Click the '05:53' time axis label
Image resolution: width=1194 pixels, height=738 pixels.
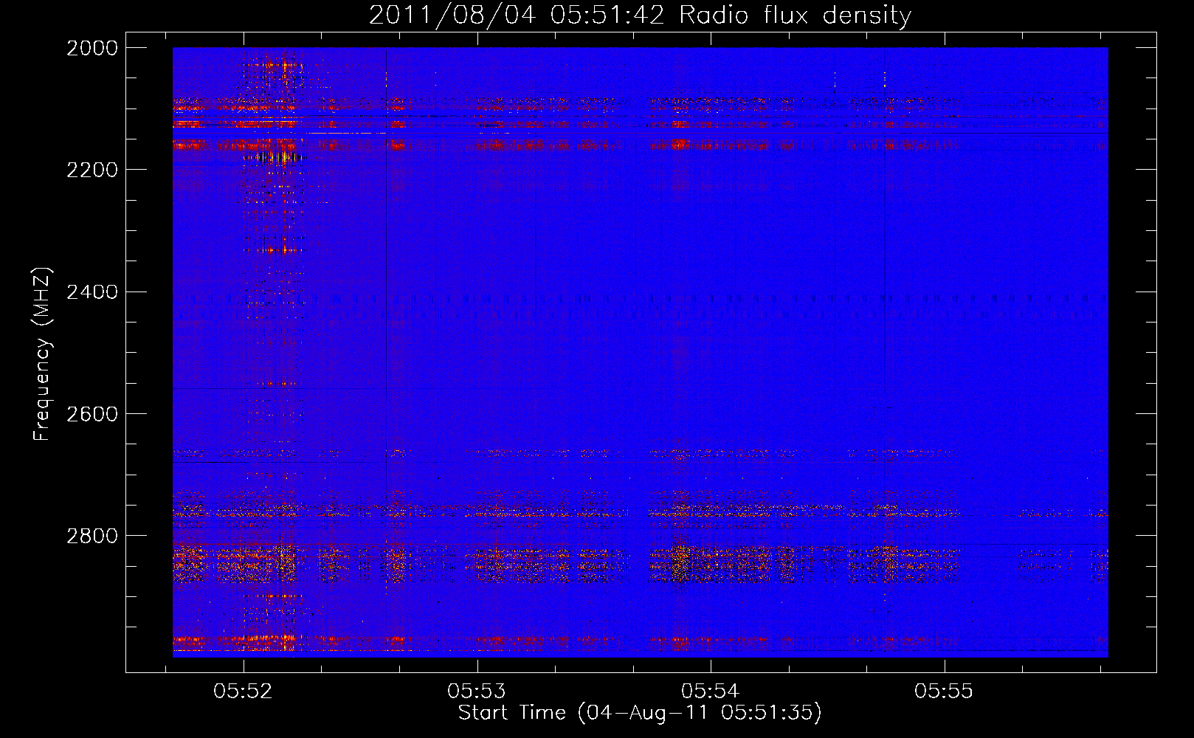[477, 691]
